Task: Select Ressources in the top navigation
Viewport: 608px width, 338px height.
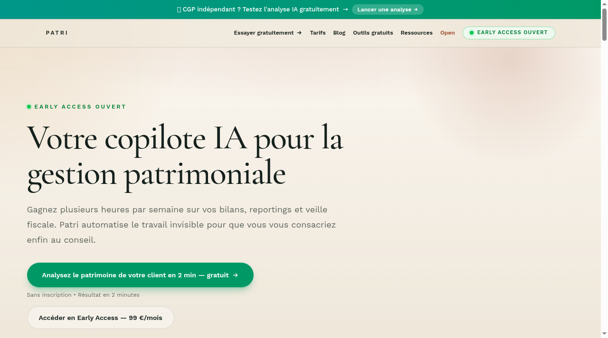Action: 417,33
